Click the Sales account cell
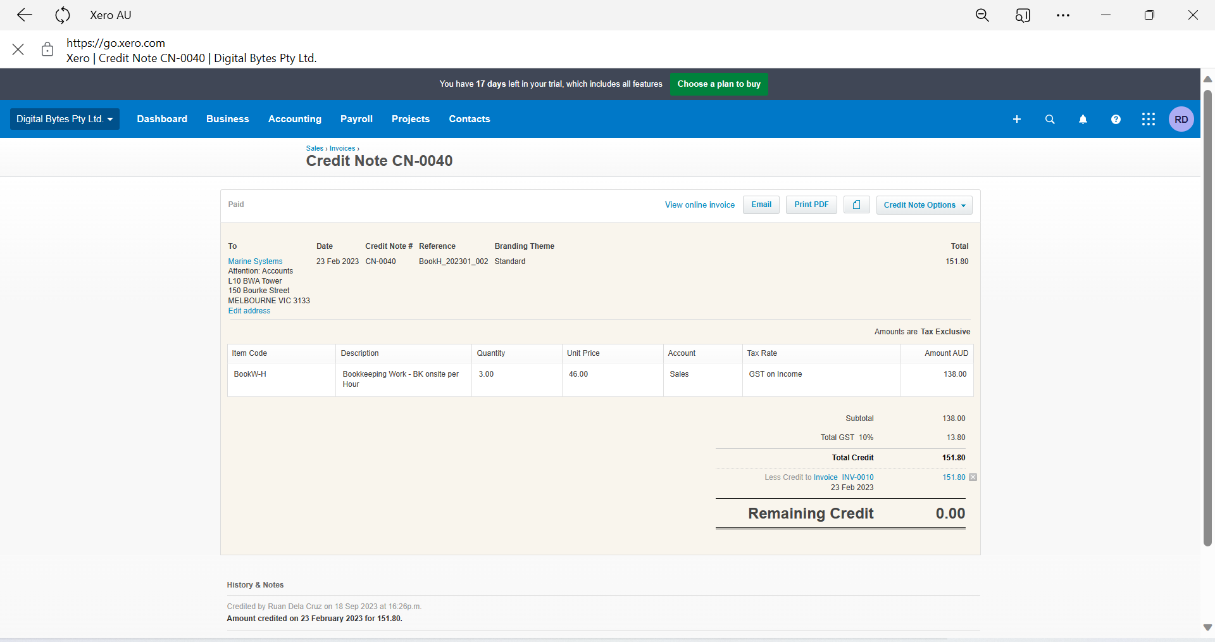Viewport: 1215px width, 642px height. pyautogui.click(x=702, y=379)
